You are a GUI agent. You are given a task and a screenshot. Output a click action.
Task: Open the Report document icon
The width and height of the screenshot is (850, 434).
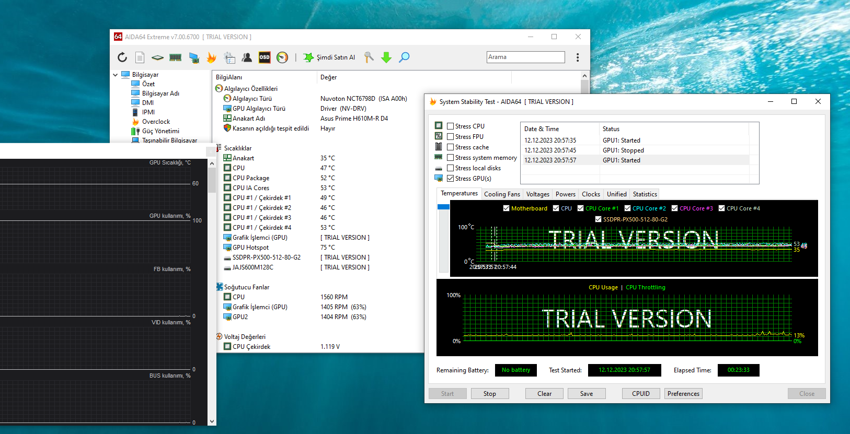pos(140,57)
